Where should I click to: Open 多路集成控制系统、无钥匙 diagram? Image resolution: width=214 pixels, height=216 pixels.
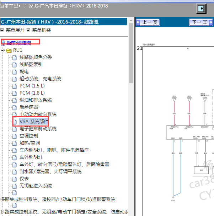[x=64, y=212]
